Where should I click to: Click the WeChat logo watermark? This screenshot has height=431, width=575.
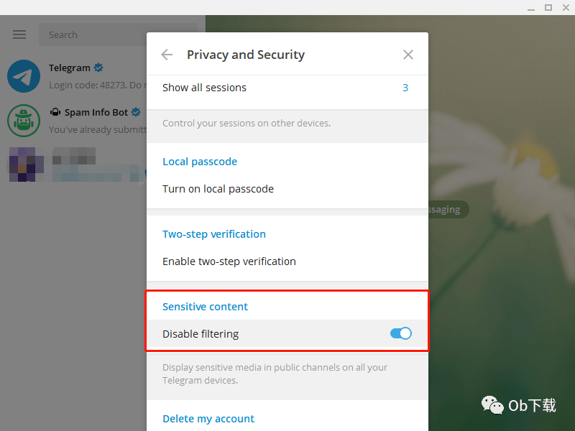[x=492, y=405]
